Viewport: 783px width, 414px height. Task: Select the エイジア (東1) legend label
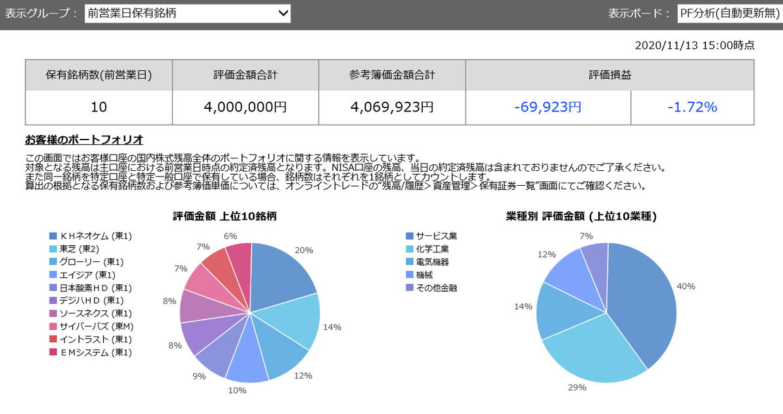(x=87, y=275)
